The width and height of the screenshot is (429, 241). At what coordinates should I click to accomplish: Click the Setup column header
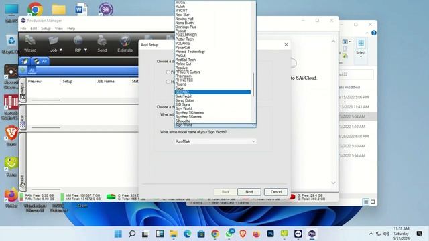[67, 82]
